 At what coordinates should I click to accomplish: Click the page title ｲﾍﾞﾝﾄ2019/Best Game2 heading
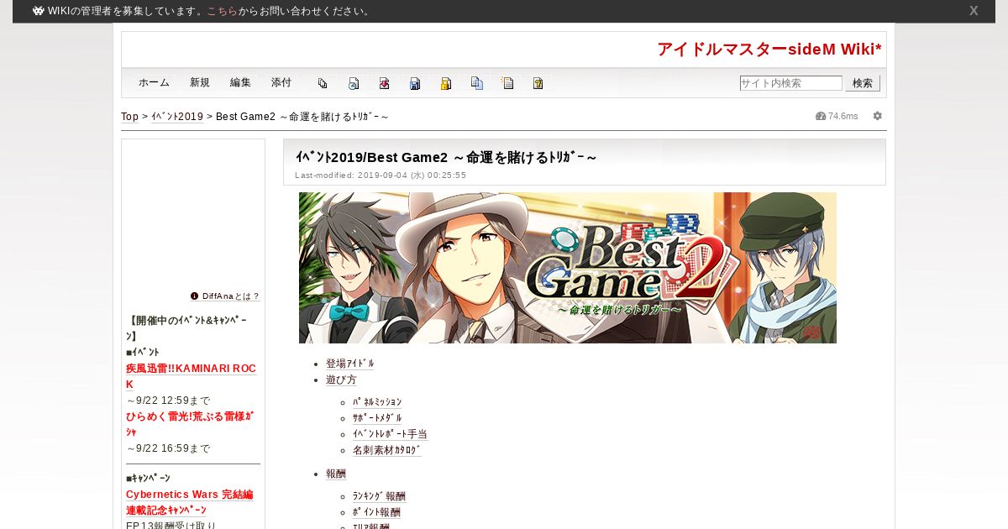[x=446, y=157]
